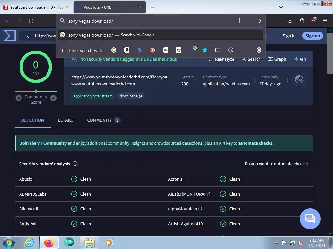Open the Firefox extensions puzzle icon

point(302,21)
